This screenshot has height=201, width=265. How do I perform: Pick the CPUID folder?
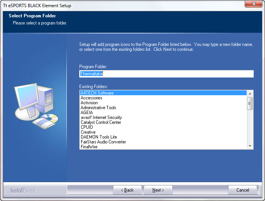click(x=163, y=127)
